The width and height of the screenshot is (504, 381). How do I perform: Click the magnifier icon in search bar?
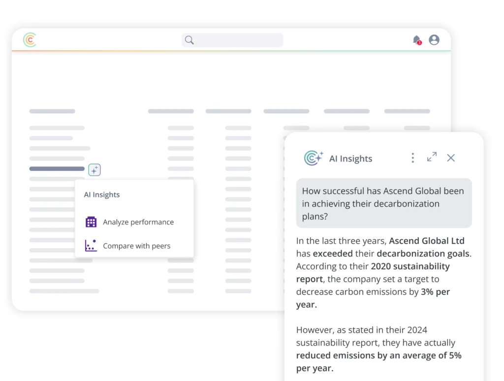pos(189,40)
